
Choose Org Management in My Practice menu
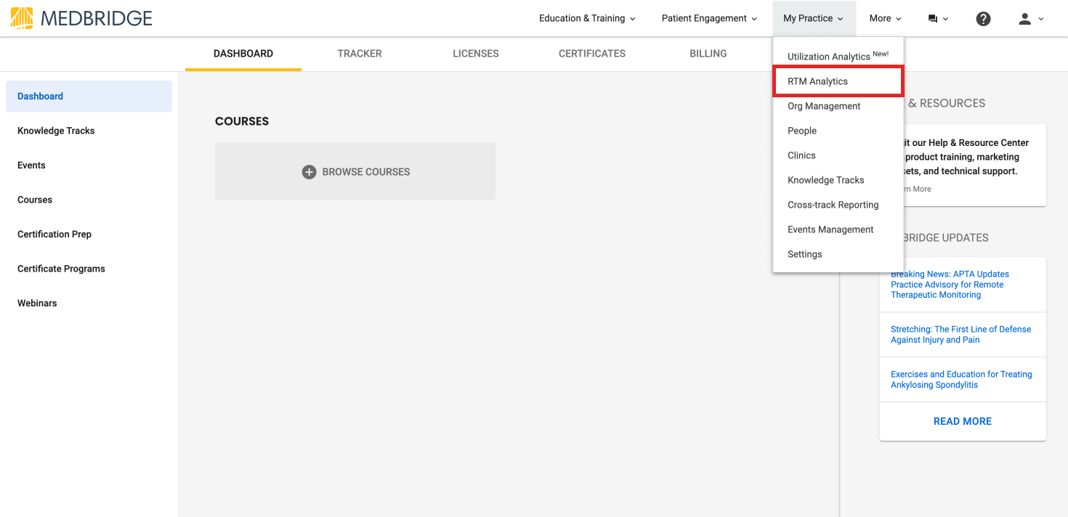[838, 106]
